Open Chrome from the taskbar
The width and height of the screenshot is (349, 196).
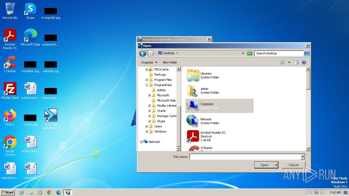49,192
